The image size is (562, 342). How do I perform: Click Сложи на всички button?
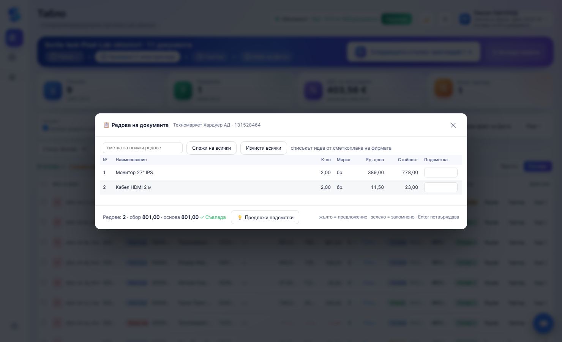point(212,148)
